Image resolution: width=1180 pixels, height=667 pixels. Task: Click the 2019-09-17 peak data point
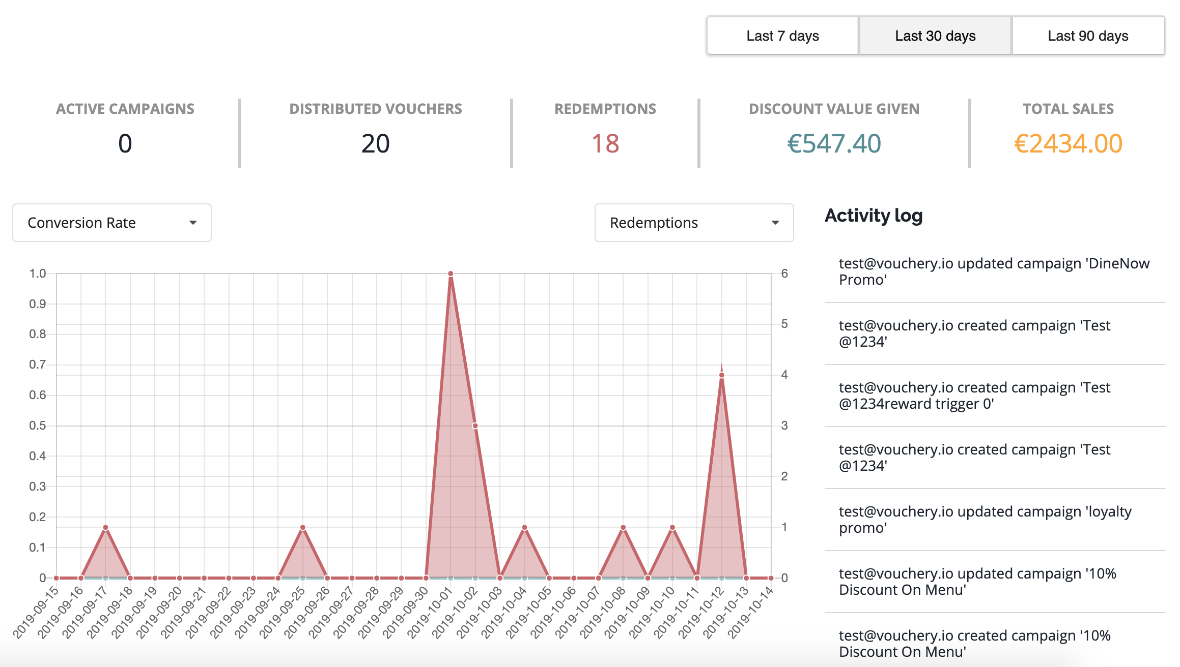click(x=105, y=527)
